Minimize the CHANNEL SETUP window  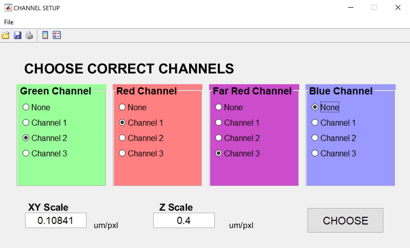351,8
